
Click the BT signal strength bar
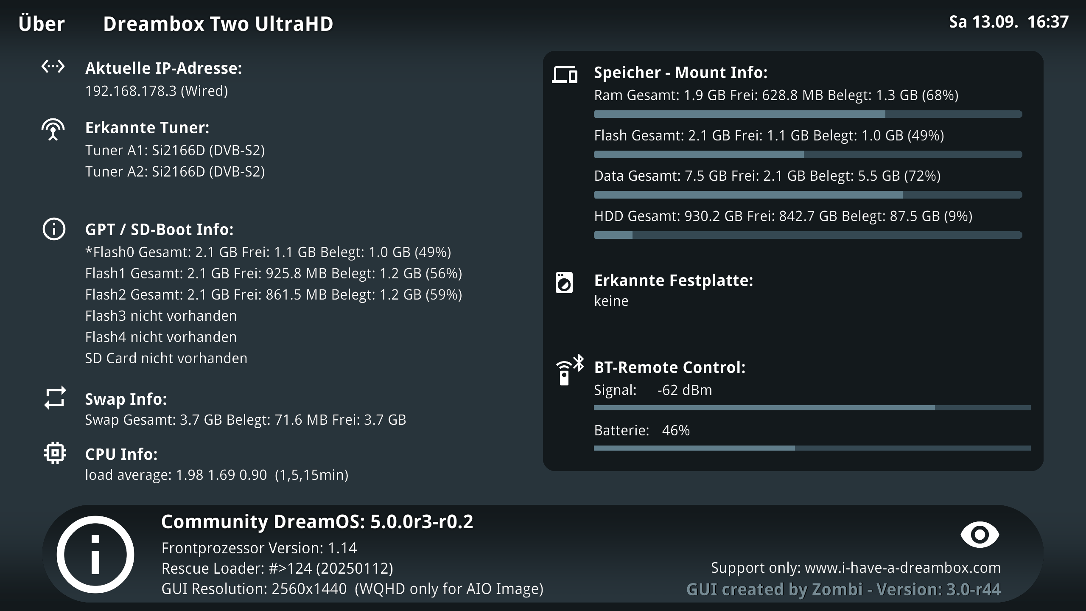click(812, 408)
